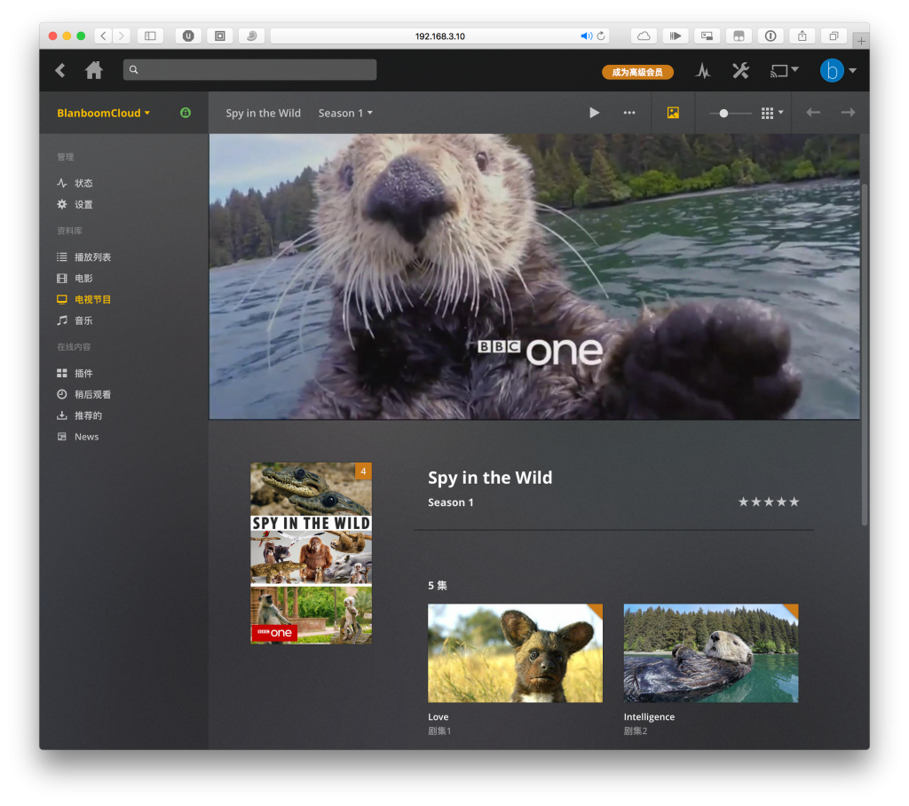Reload page in Safari
Image resolution: width=909 pixels, height=806 pixels.
point(601,36)
